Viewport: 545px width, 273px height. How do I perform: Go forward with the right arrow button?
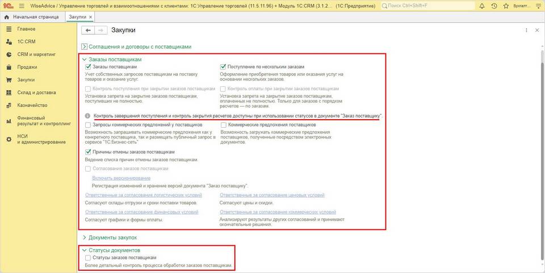coord(100,31)
